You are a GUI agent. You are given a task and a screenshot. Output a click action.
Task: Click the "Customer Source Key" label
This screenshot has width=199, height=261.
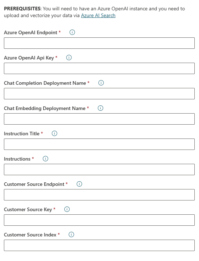[28, 210]
